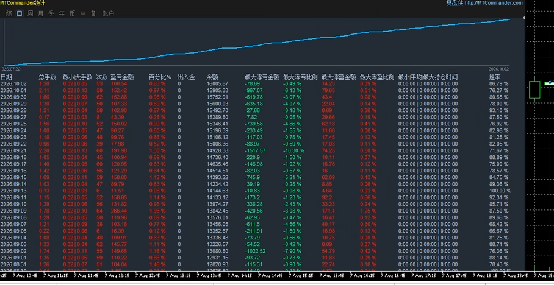554x285 pixels.
Task: Click the 总手数 column header
Action: click(x=48, y=77)
